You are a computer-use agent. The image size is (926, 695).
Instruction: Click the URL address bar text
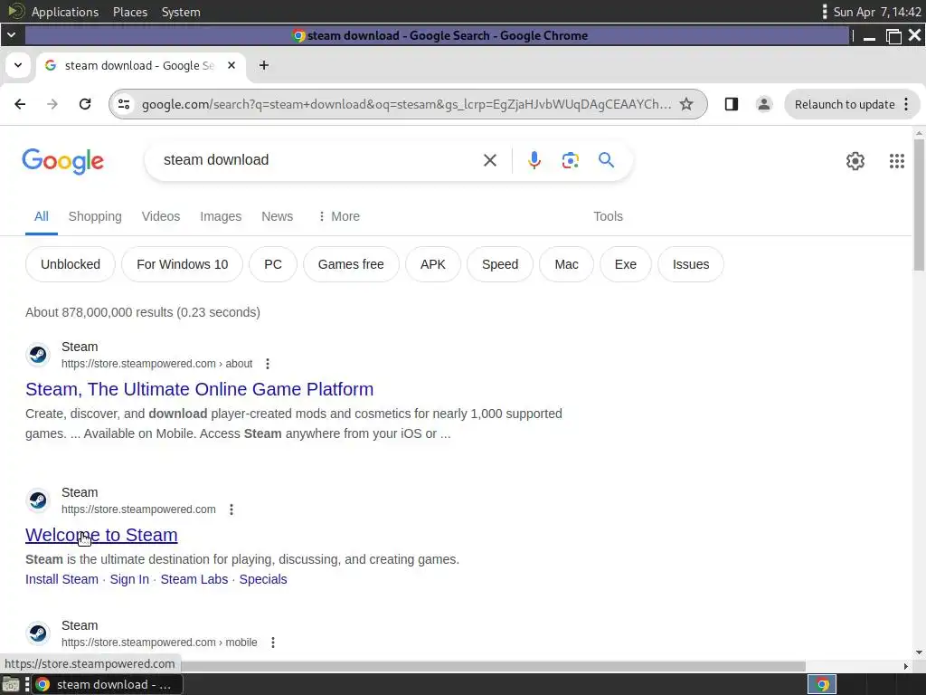pyautogui.click(x=406, y=105)
